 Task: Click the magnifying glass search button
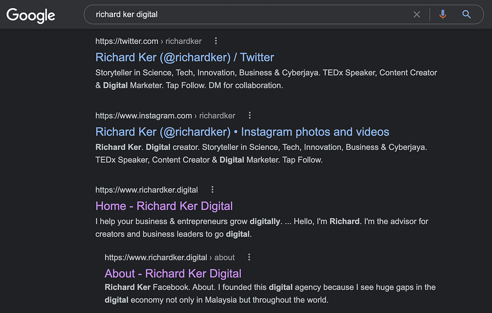(x=467, y=14)
